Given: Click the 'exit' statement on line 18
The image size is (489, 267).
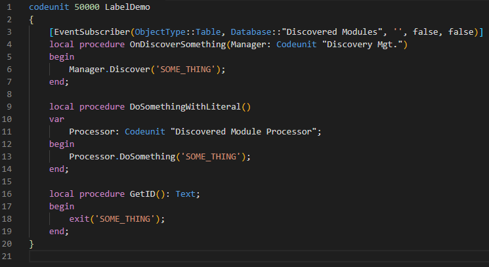Looking at the screenshot, I should 79,218.
